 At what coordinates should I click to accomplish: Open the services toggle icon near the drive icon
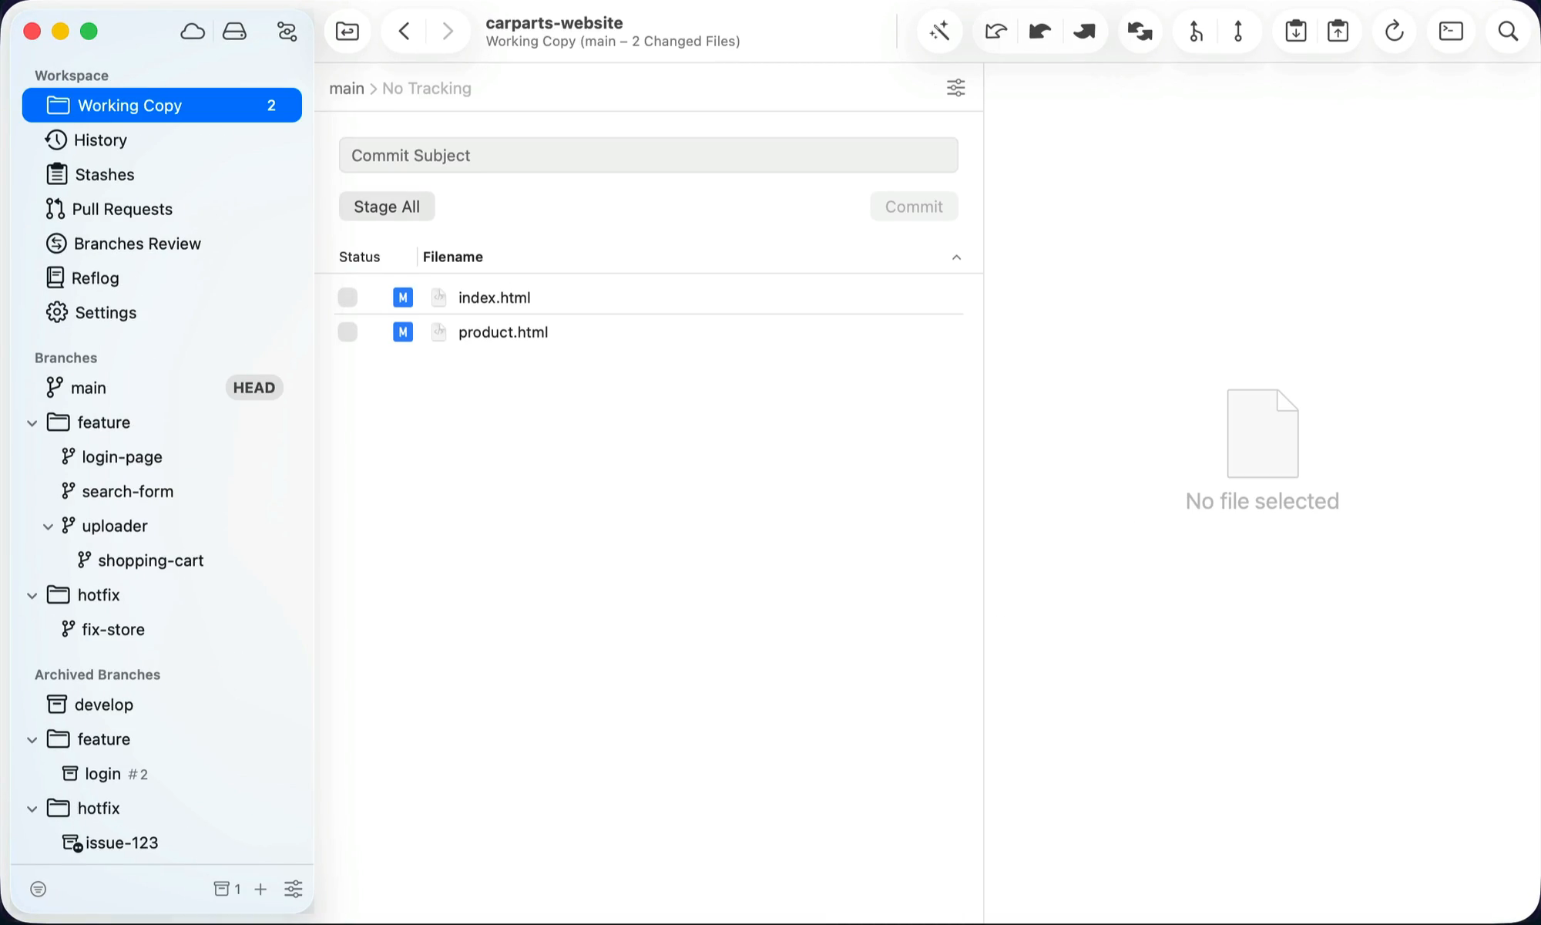pyautogui.click(x=287, y=31)
